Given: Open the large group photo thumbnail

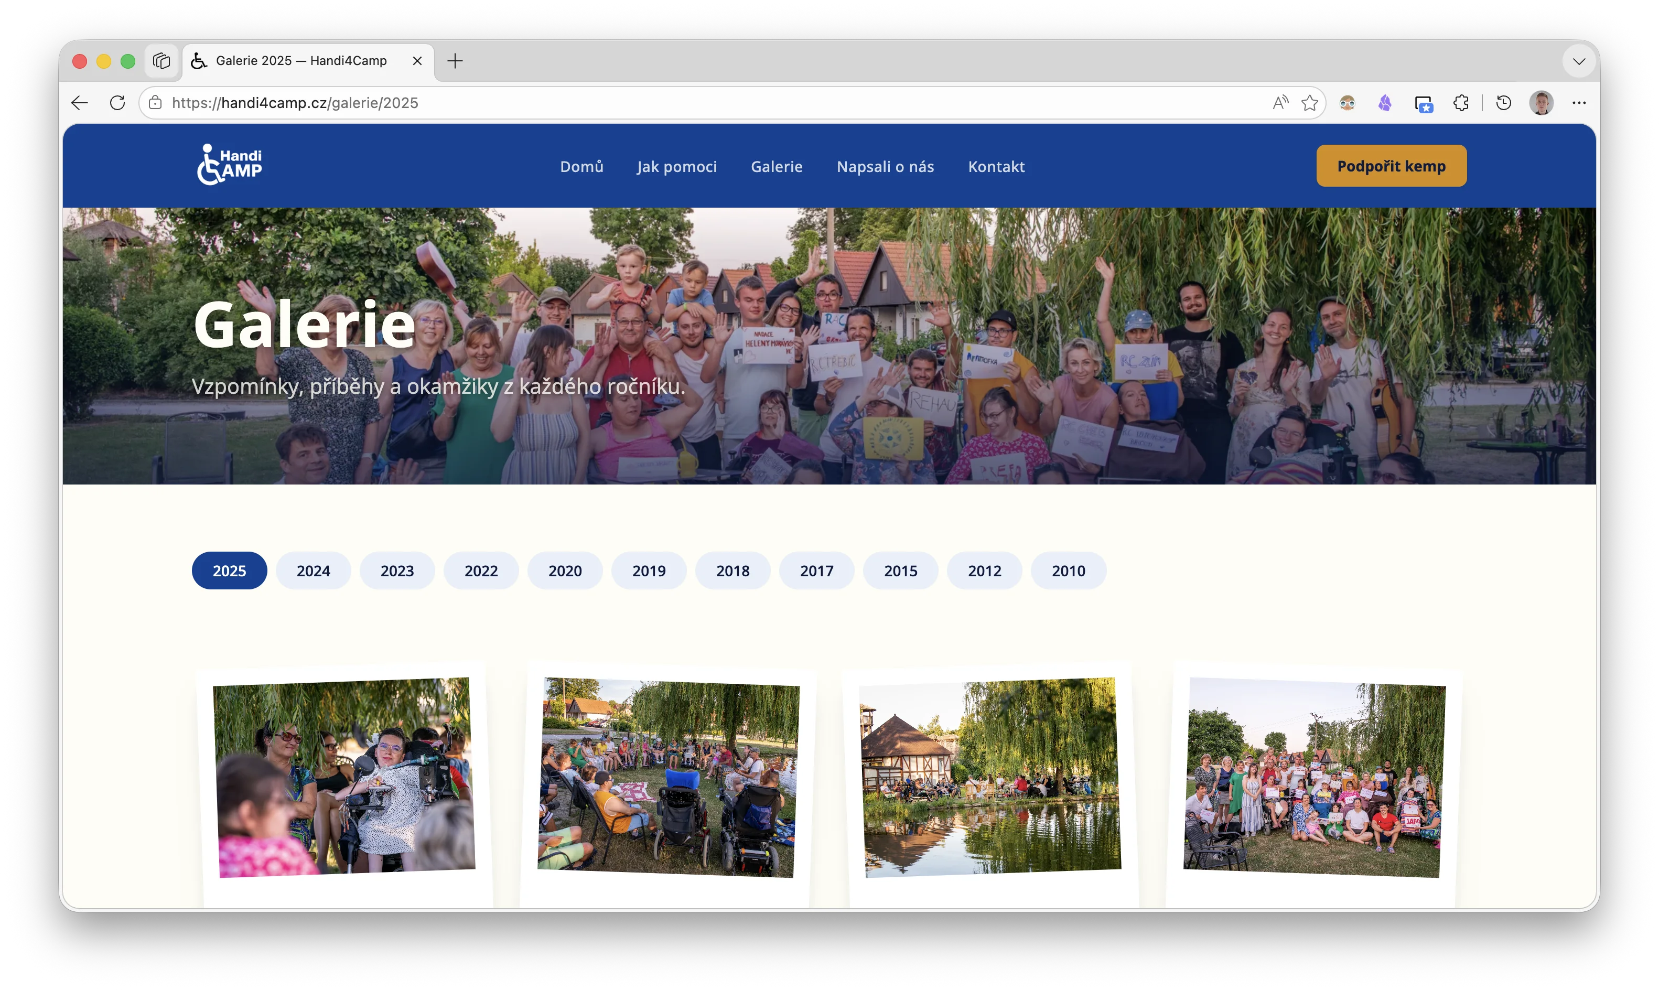Looking at the screenshot, I should pyautogui.click(x=1314, y=777).
